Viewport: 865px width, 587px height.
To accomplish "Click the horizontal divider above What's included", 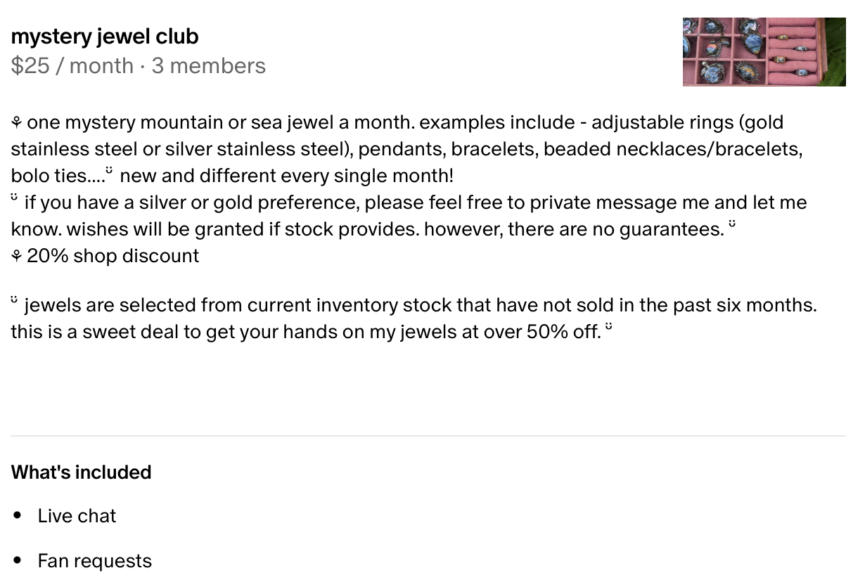I will point(428,436).
